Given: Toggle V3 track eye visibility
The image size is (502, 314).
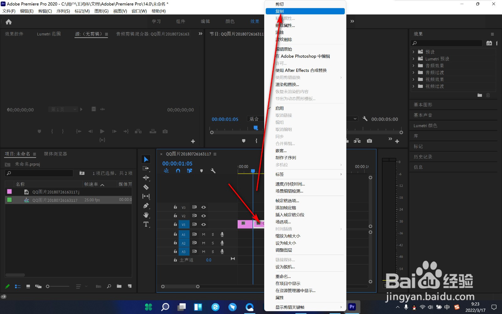Looking at the screenshot, I should (x=203, y=207).
